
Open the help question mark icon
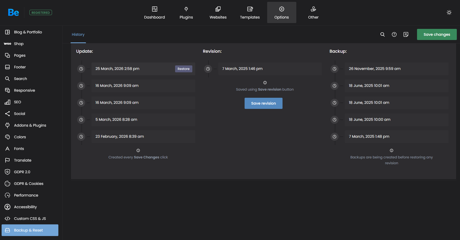(394, 34)
